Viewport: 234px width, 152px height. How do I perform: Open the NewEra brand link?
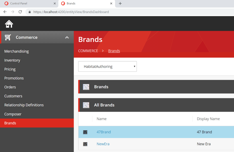tap(103, 144)
